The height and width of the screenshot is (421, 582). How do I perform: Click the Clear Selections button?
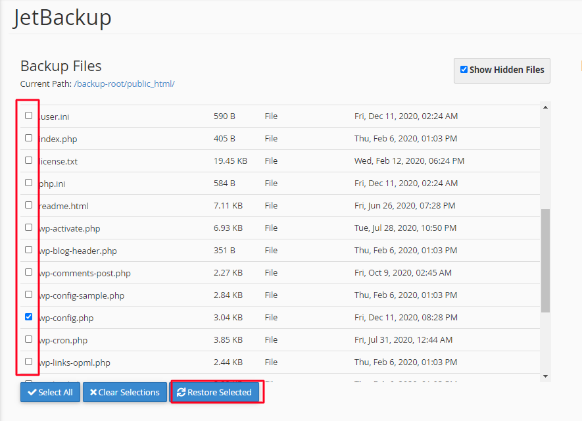click(x=125, y=392)
